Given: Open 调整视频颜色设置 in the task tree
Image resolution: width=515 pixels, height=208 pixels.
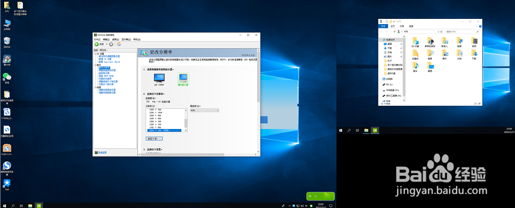Looking at the screenshot, I should (x=107, y=90).
